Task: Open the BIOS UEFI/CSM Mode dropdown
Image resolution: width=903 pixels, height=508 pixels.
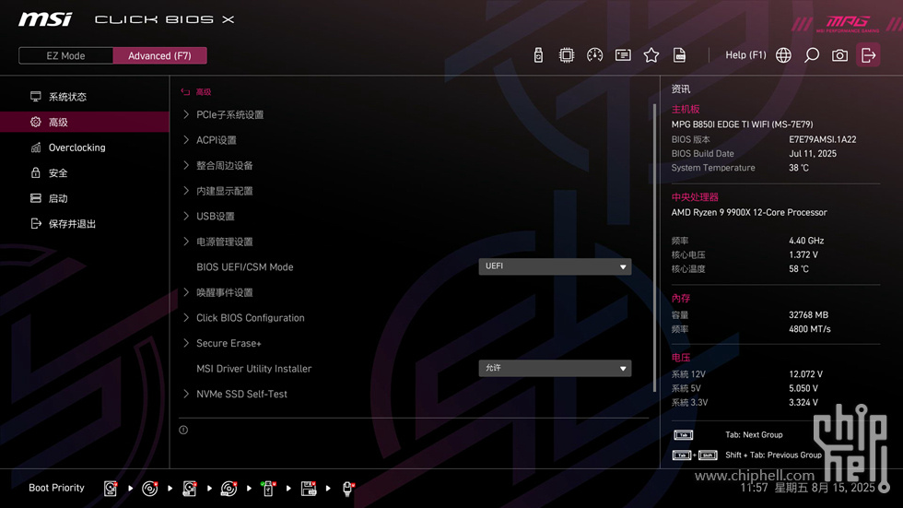Action: pyautogui.click(x=555, y=266)
